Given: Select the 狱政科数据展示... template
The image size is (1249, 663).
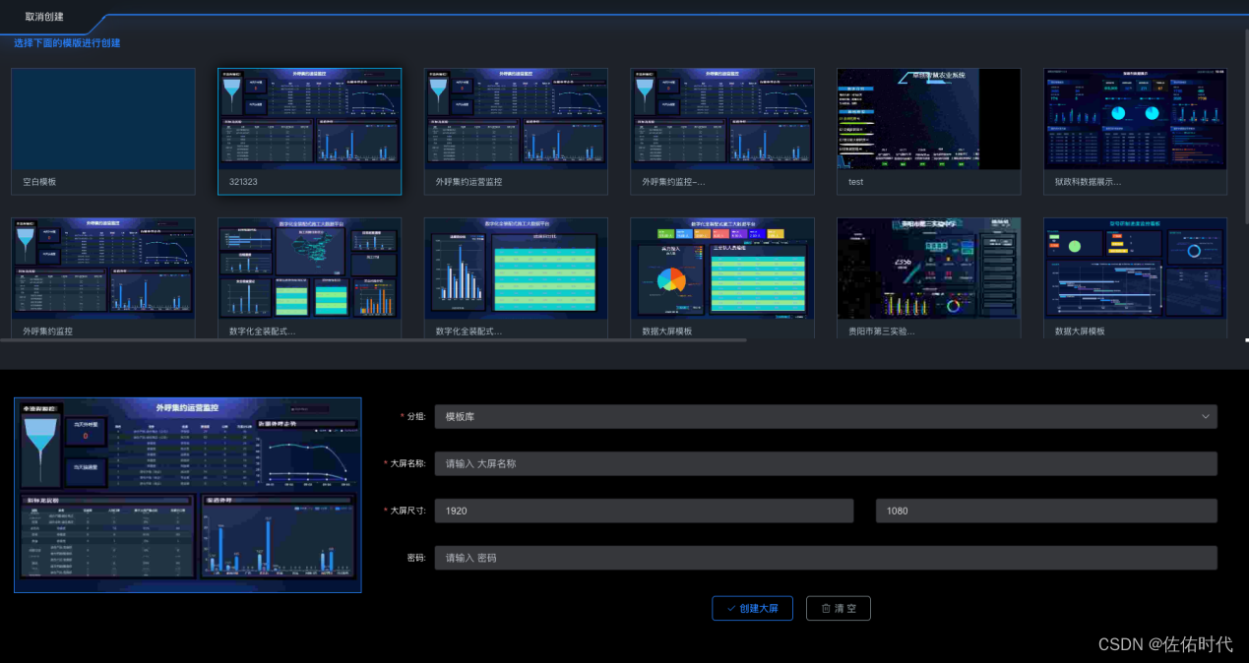Looking at the screenshot, I should coord(1136,132).
